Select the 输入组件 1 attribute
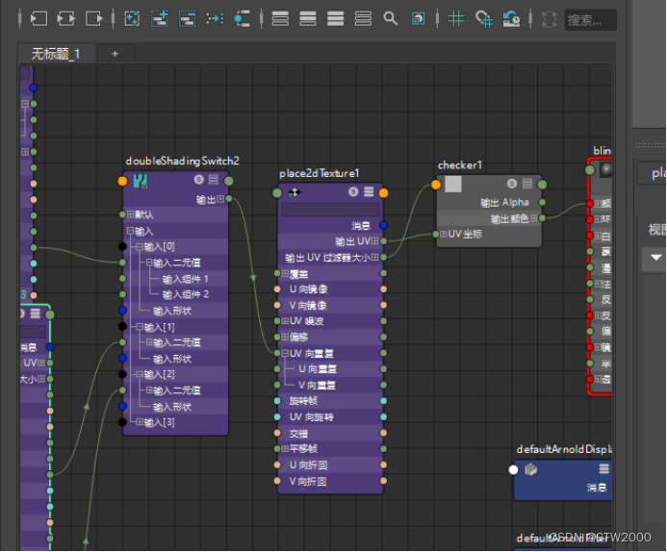 [185, 279]
